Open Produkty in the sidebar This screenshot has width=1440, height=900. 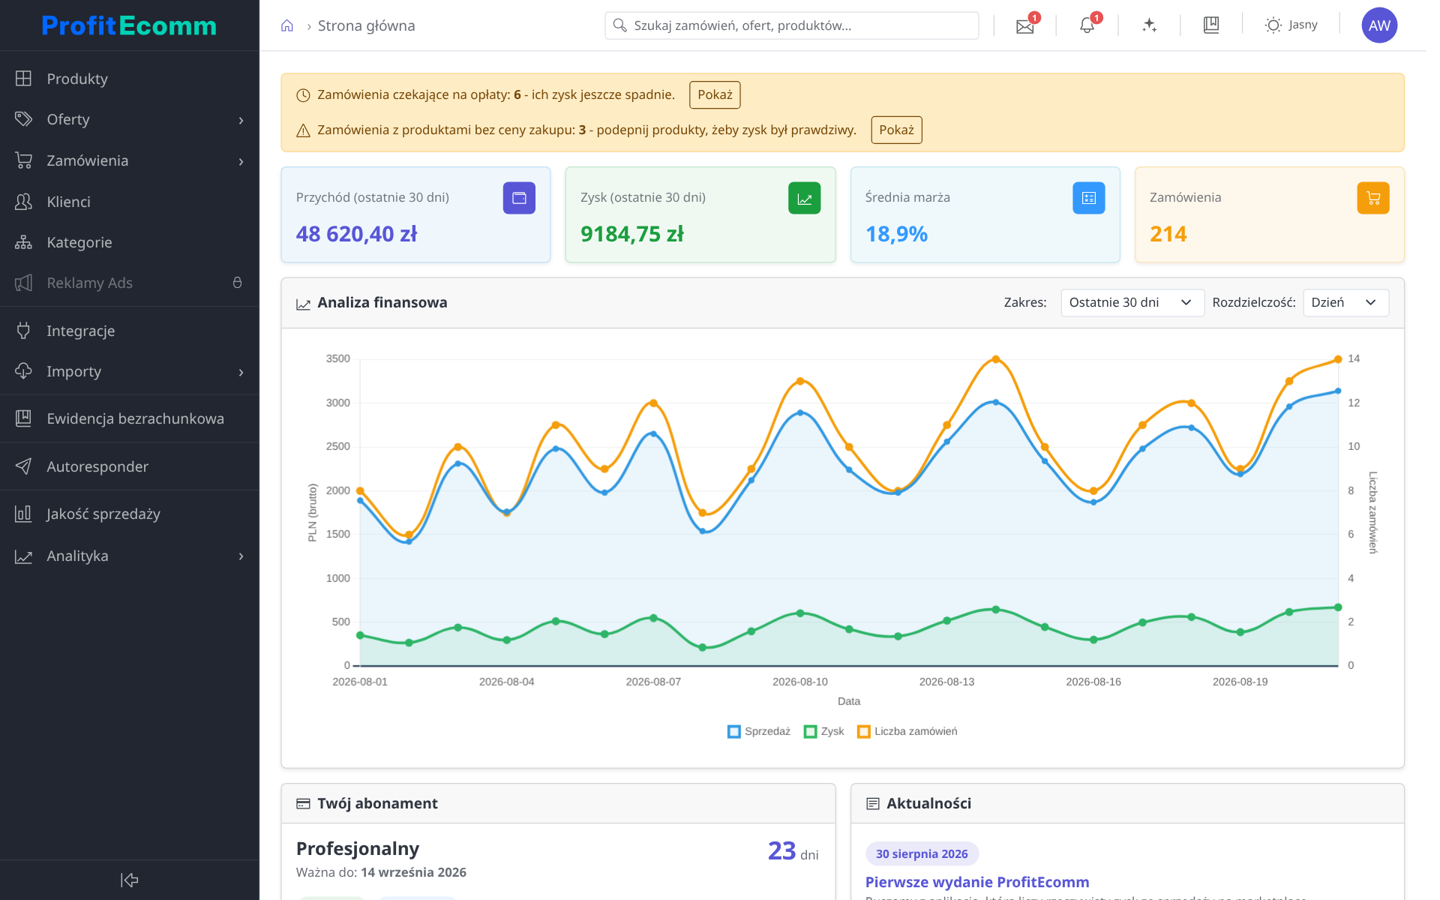pyautogui.click(x=129, y=79)
